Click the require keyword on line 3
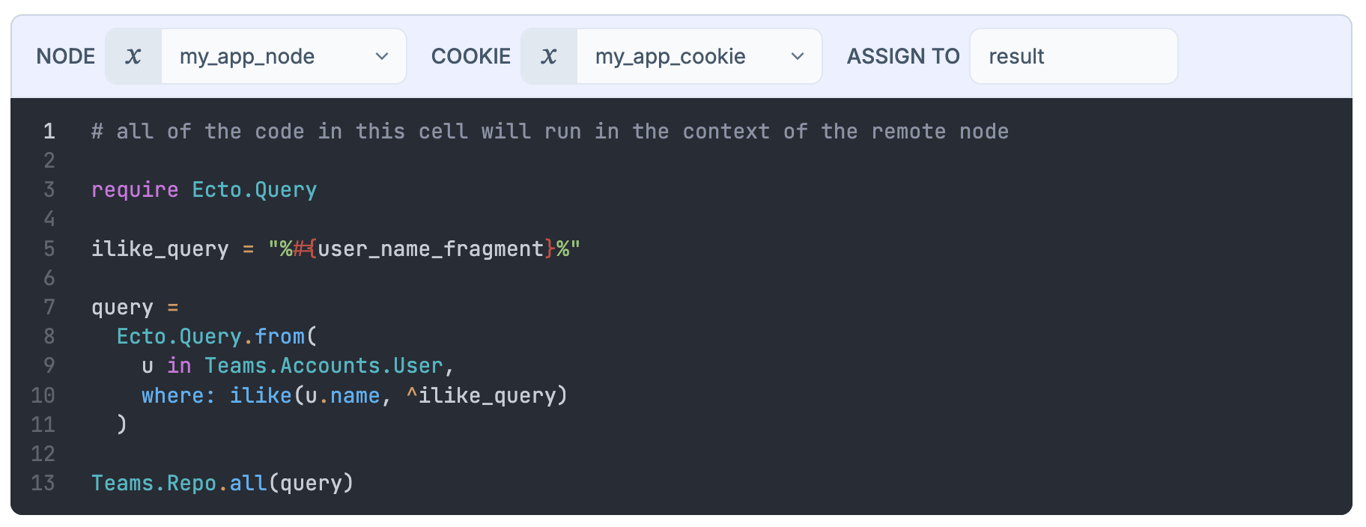1366x527 pixels. (x=135, y=190)
